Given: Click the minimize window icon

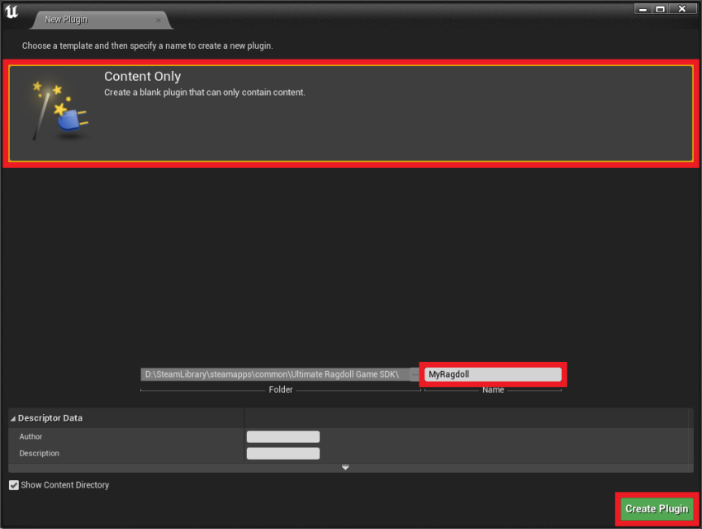Looking at the screenshot, I should [x=642, y=8].
